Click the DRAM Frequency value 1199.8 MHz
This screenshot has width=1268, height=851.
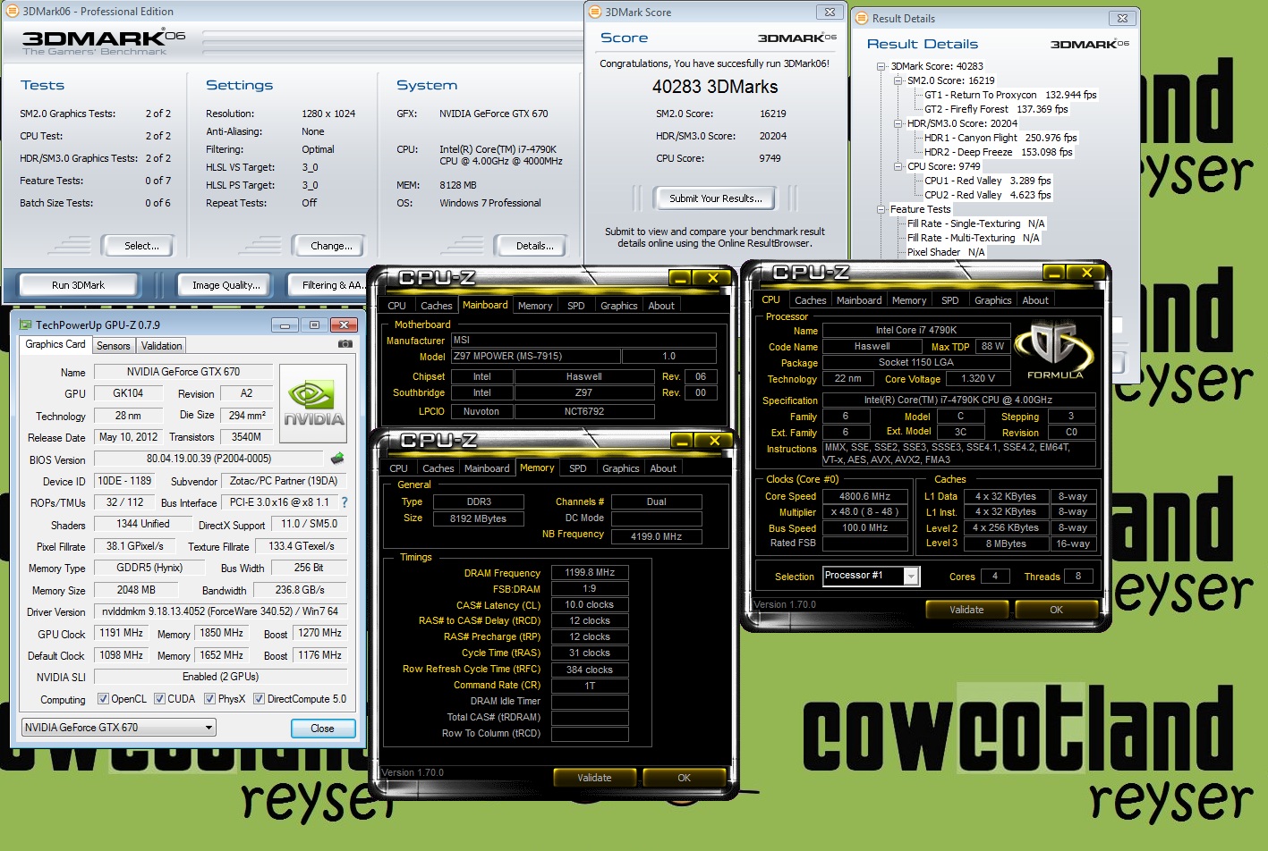point(590,572)
